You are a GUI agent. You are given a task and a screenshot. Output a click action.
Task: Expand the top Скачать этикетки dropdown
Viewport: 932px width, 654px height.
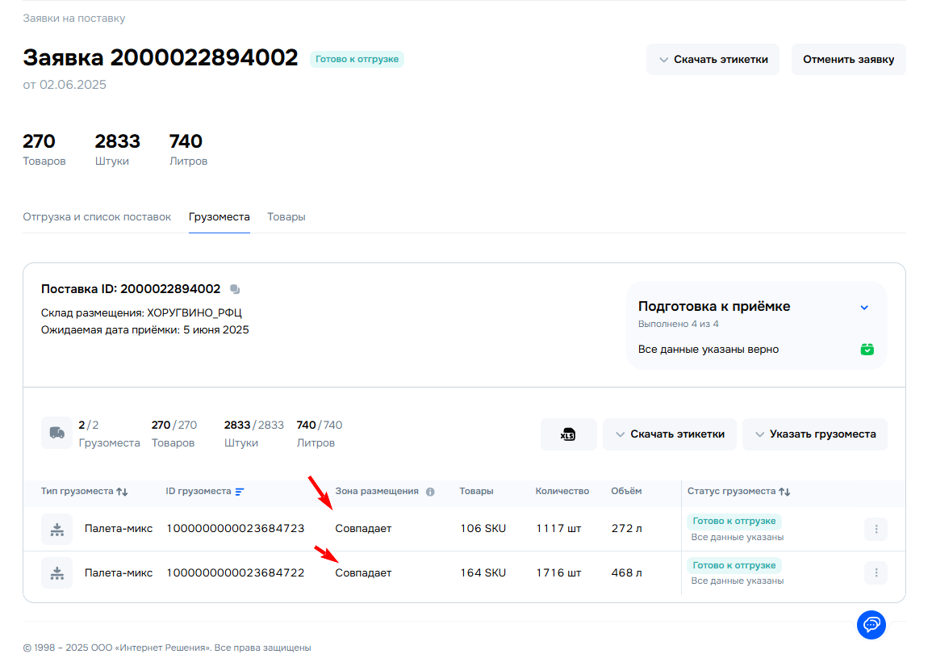pos(713,60)
